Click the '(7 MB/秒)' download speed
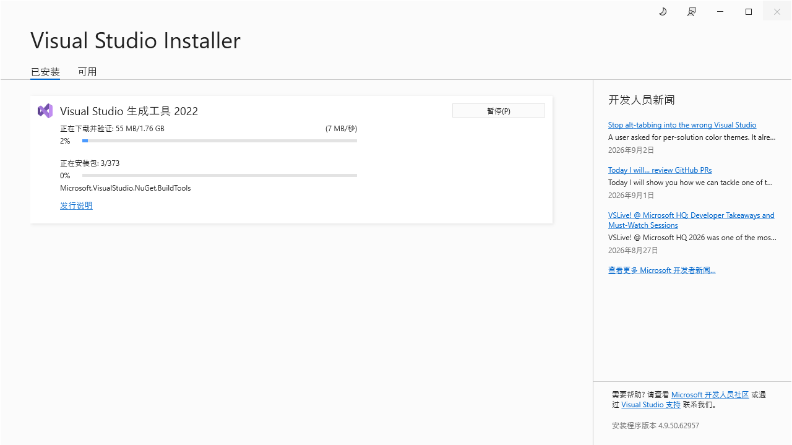792x445 pixels. pyautogui.click(x=341, y=129)
